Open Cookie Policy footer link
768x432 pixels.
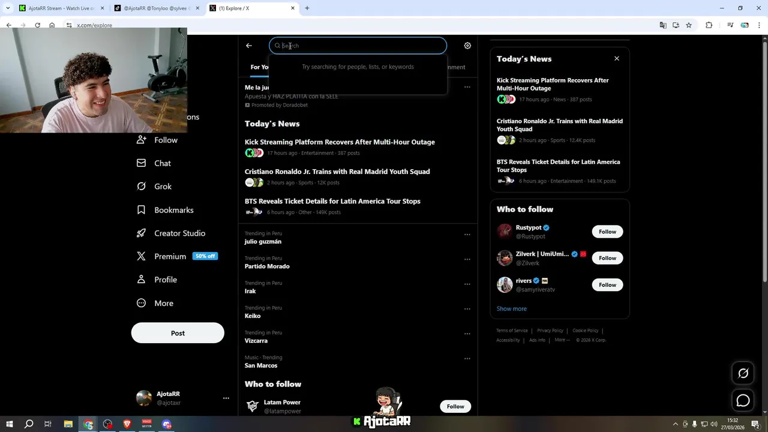click(x=586, y=331)
